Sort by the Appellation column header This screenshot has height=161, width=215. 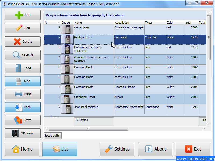tap(129, 23)
